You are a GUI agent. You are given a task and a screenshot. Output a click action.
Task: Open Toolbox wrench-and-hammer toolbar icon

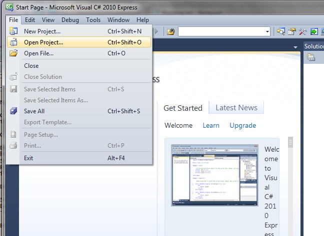coord(302,31)
